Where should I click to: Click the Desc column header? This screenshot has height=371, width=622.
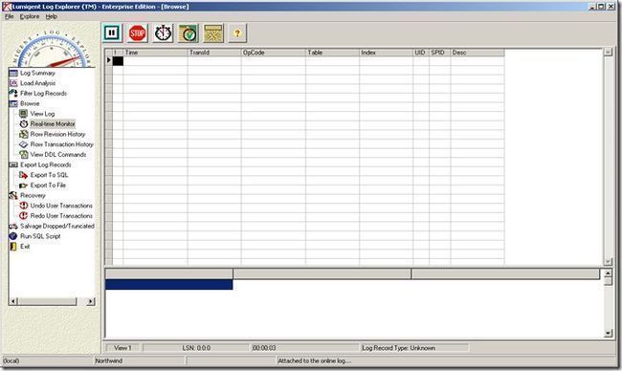(478, 53)
